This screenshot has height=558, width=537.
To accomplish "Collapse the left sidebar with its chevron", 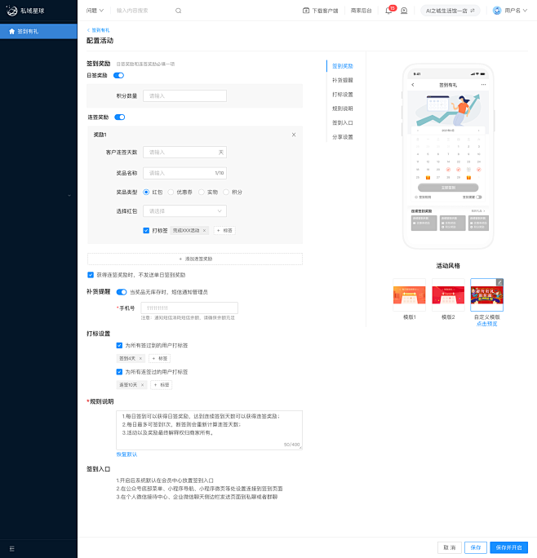I will (x=69, y=195).
